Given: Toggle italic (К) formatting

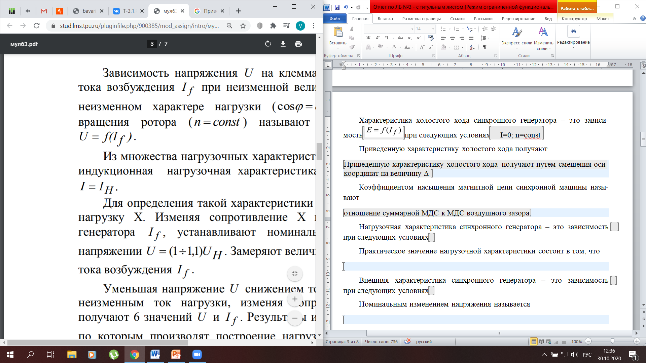Looking at the screenshot, I should 377,38.
